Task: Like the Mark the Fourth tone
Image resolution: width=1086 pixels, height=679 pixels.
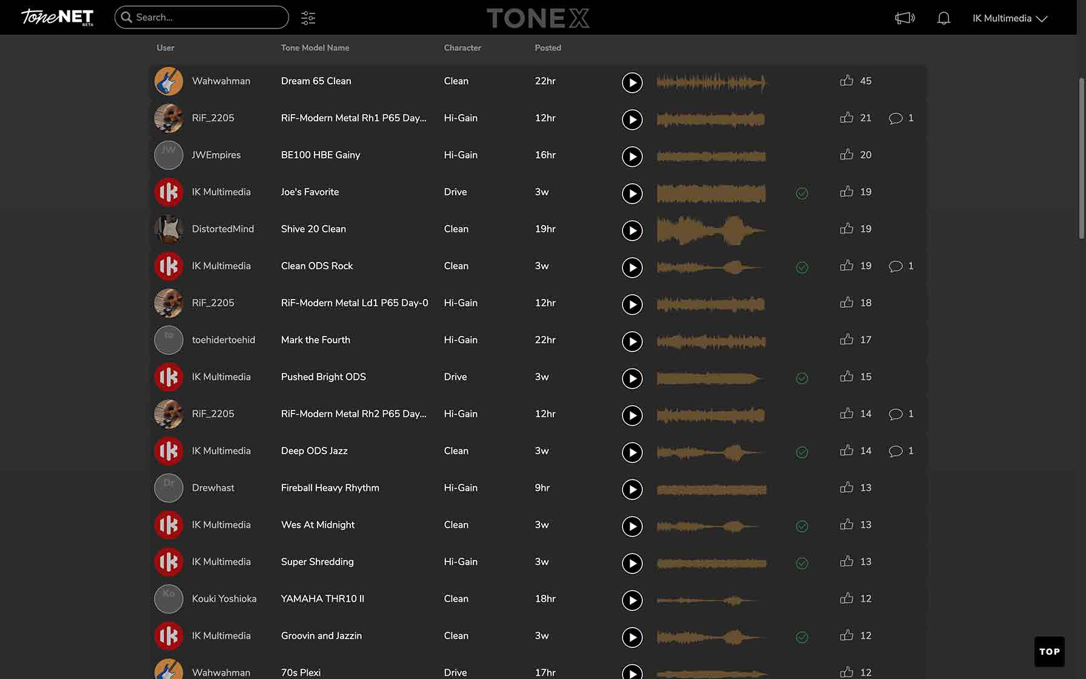Action: pyautogui.click(x=847, y=339)
